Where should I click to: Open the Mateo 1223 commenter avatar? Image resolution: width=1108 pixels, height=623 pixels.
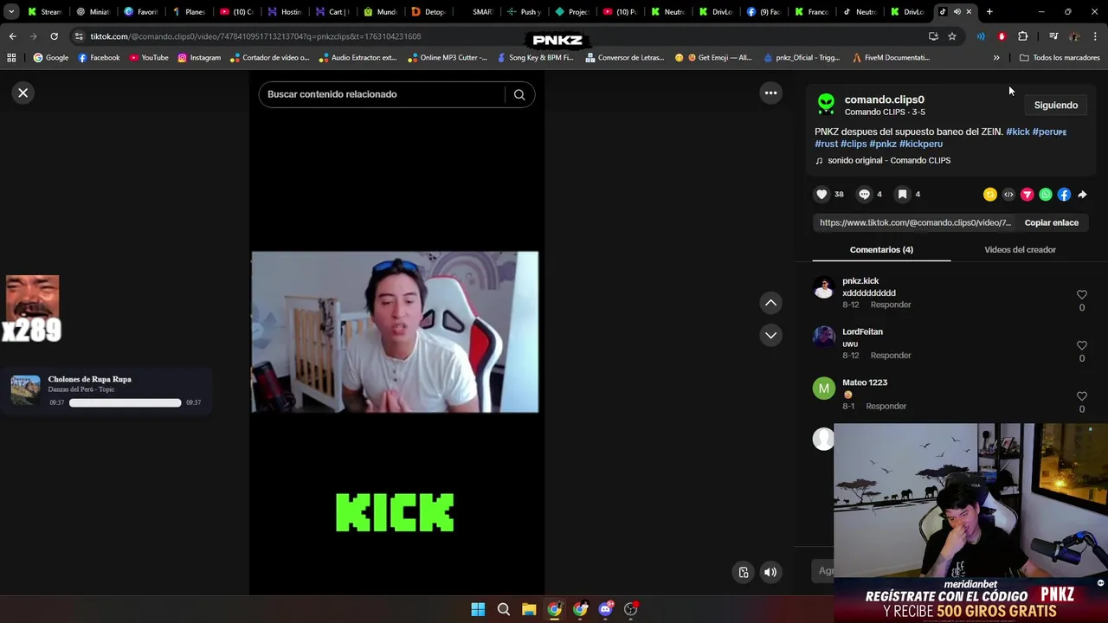823,389
